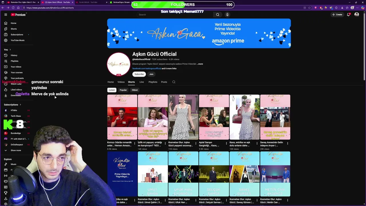Expand the You section chevron

[x=10, y=49]
